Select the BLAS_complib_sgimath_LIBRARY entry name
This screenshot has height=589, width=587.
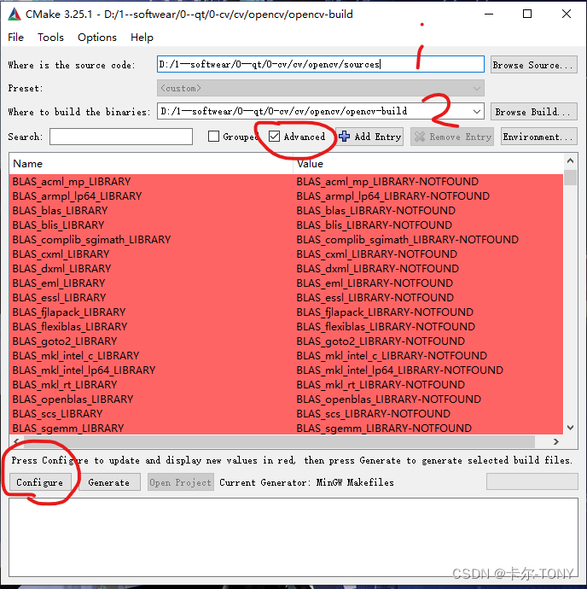click(x=91, y=240)
